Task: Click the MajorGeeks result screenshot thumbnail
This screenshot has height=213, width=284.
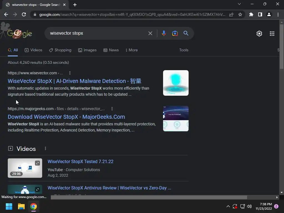Action: point(176,119)
